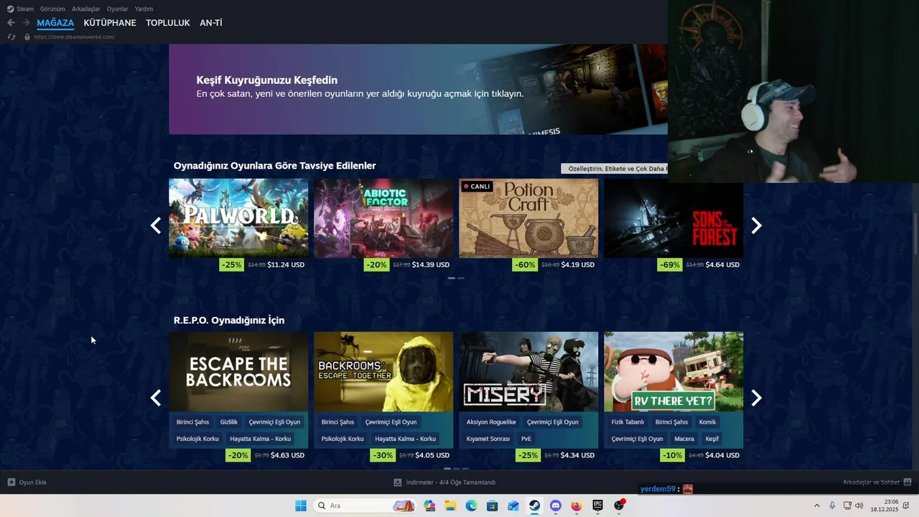Open the Görünüm menu

tap(52, 9)
